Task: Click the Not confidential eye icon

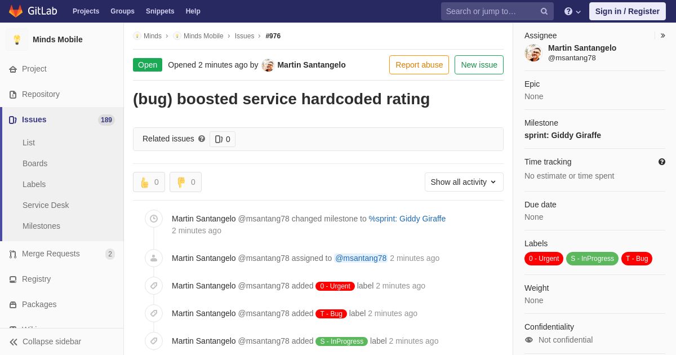Action: [x=529, y=340]
